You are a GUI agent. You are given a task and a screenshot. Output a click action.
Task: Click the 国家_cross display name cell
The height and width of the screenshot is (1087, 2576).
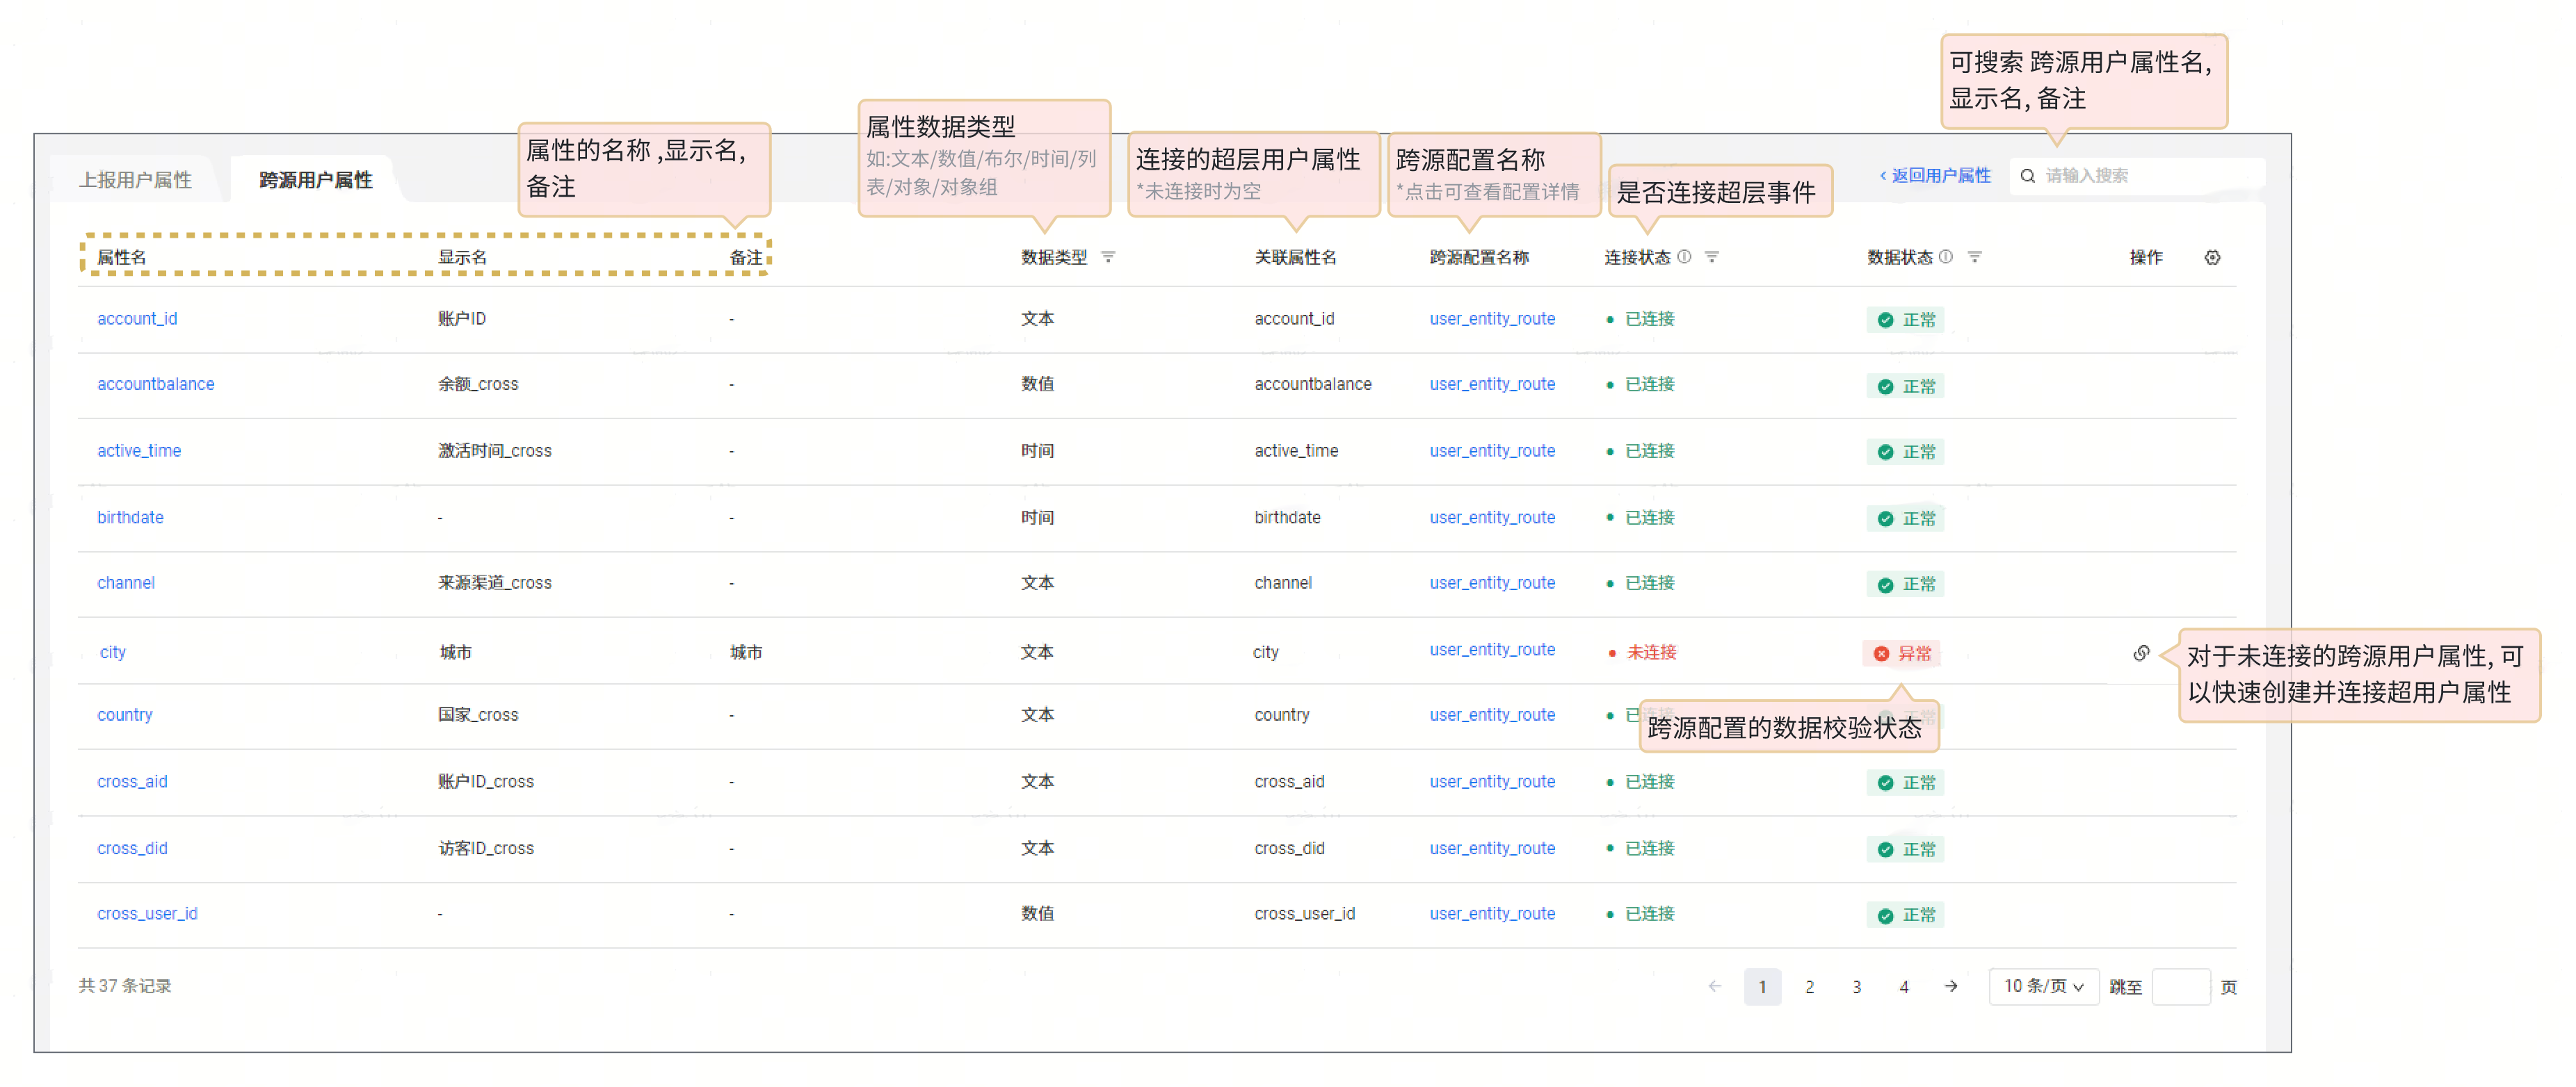[478, 715]
